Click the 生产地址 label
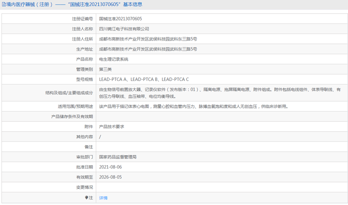The image size is (348, 205). pos(85,49)
